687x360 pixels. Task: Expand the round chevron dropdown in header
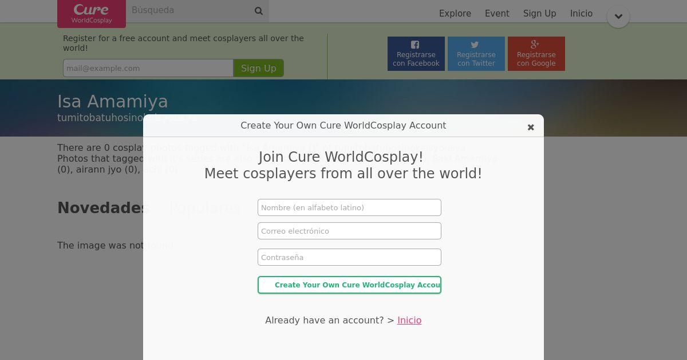618,17
